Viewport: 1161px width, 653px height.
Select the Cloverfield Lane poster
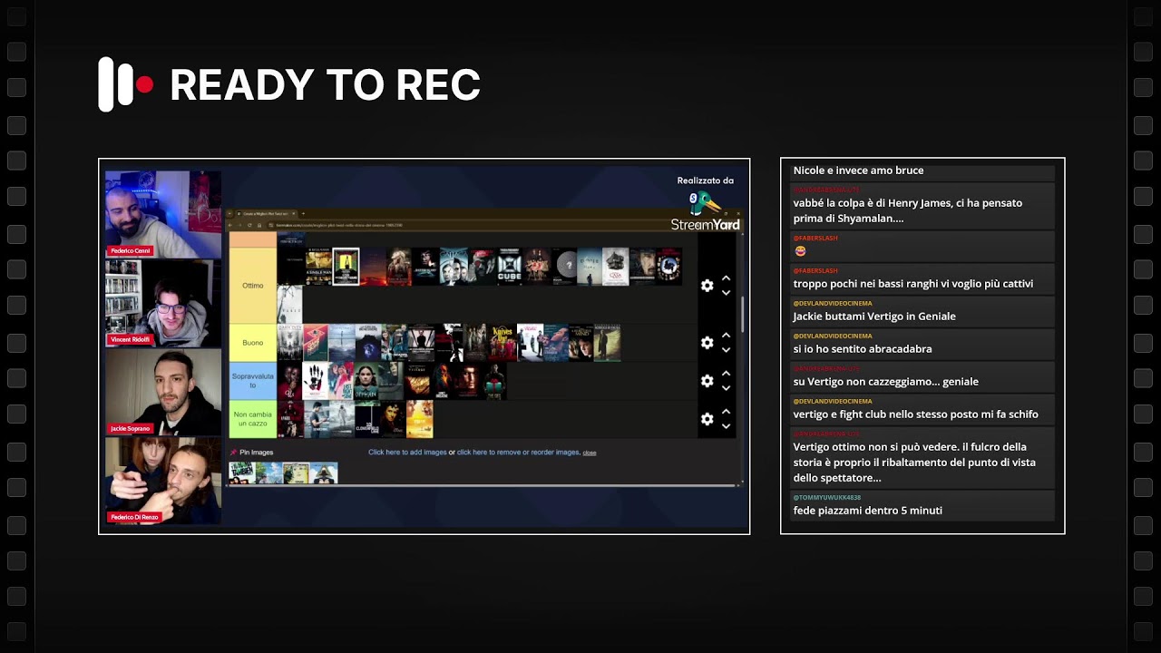pos(367,419)
